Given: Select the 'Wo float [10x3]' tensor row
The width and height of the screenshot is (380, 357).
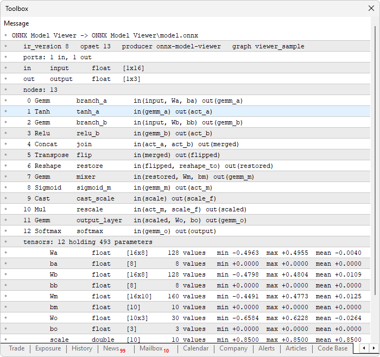Looking at the screenshot, I should [185, 318].
